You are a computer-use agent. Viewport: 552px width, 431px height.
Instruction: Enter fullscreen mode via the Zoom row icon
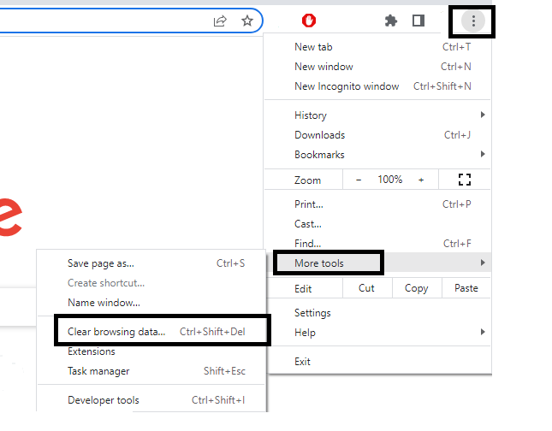click(465, 180)
